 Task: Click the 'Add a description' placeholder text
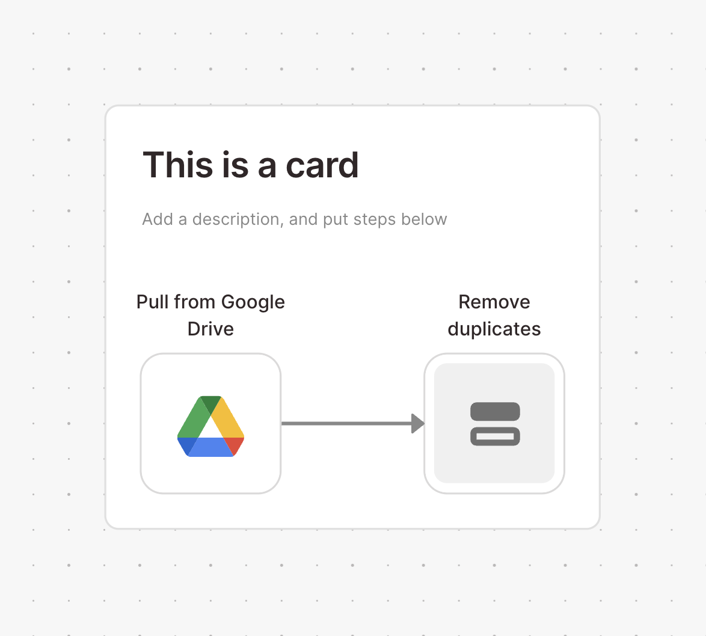tap(295, 219)
